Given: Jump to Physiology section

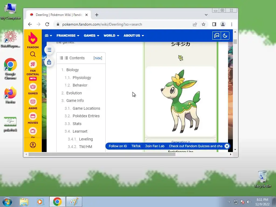Looking at the screenshot, I should pyautogui.click(x=82, y=78).
